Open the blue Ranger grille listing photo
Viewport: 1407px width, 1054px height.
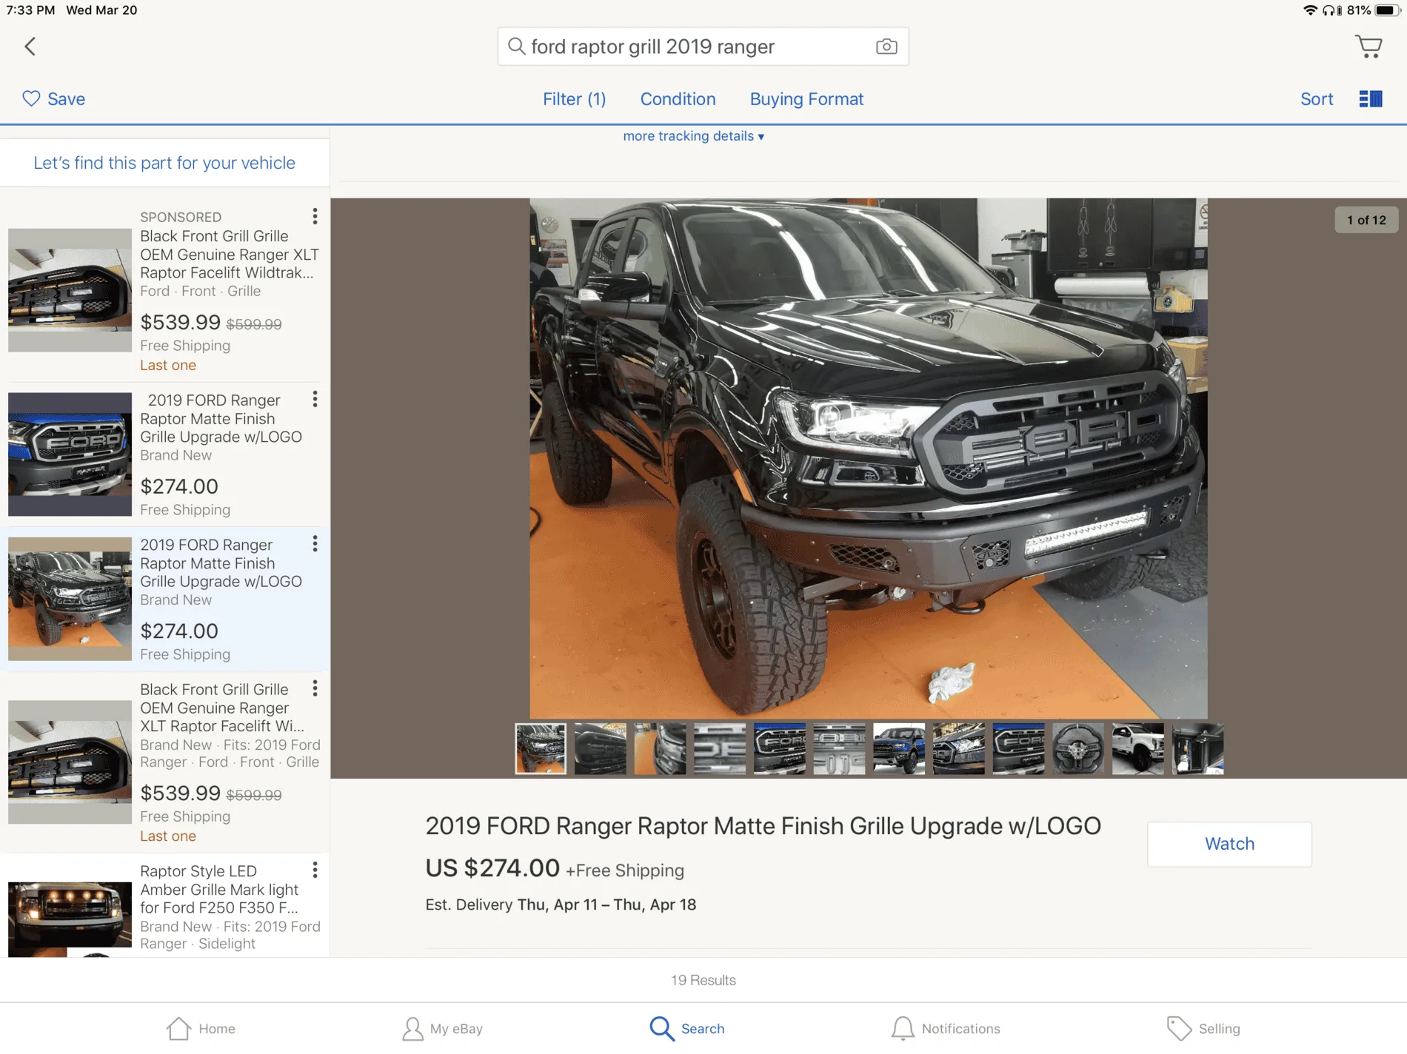(70, 454)
